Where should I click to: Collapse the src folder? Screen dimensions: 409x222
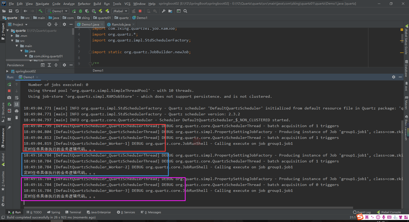12,41
